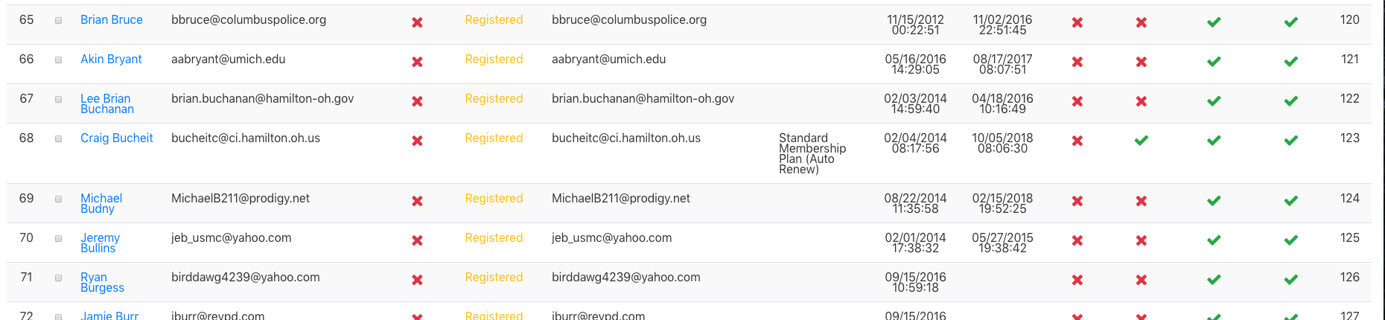Click Standard Membership Plan (Auto Renew) text
Viewport: 1385px width, 320px height.
pyautogui.click(x=812, y=154)
